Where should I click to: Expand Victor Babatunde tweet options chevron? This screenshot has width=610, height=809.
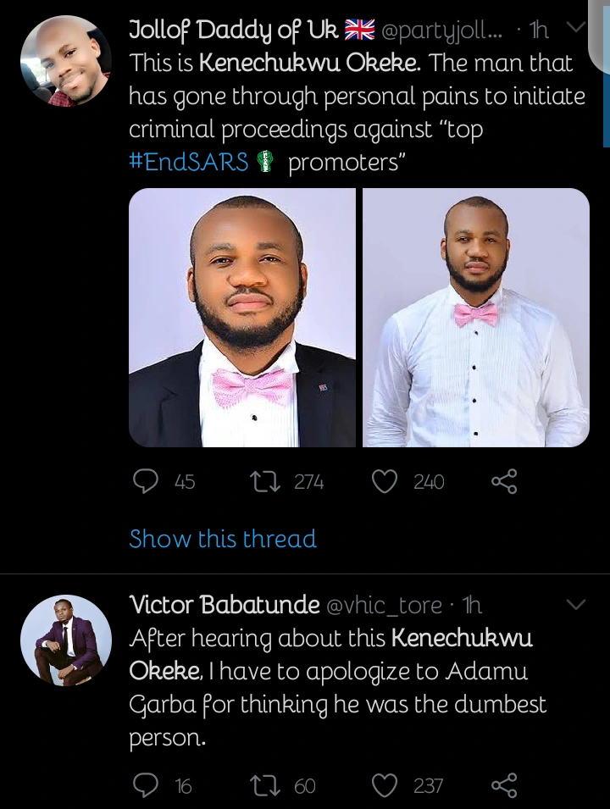click(x=575, y=604)
